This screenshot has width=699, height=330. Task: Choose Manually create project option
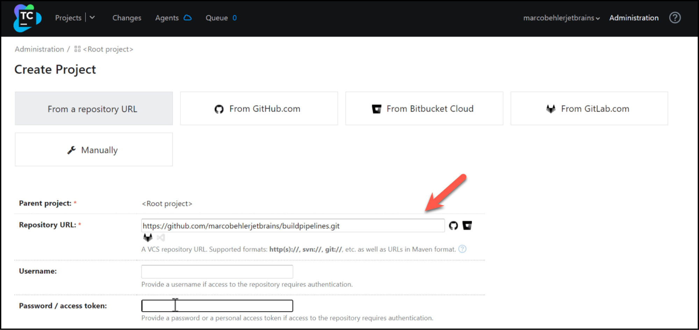94,150
